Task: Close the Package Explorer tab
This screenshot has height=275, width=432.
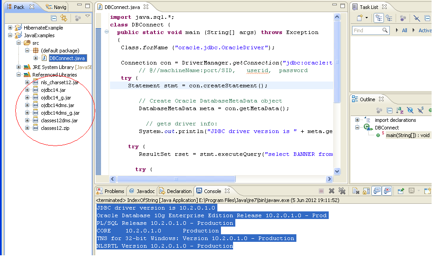Action: [32, 7]
